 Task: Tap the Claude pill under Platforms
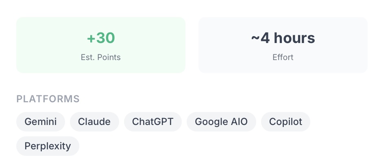(94, 122)
